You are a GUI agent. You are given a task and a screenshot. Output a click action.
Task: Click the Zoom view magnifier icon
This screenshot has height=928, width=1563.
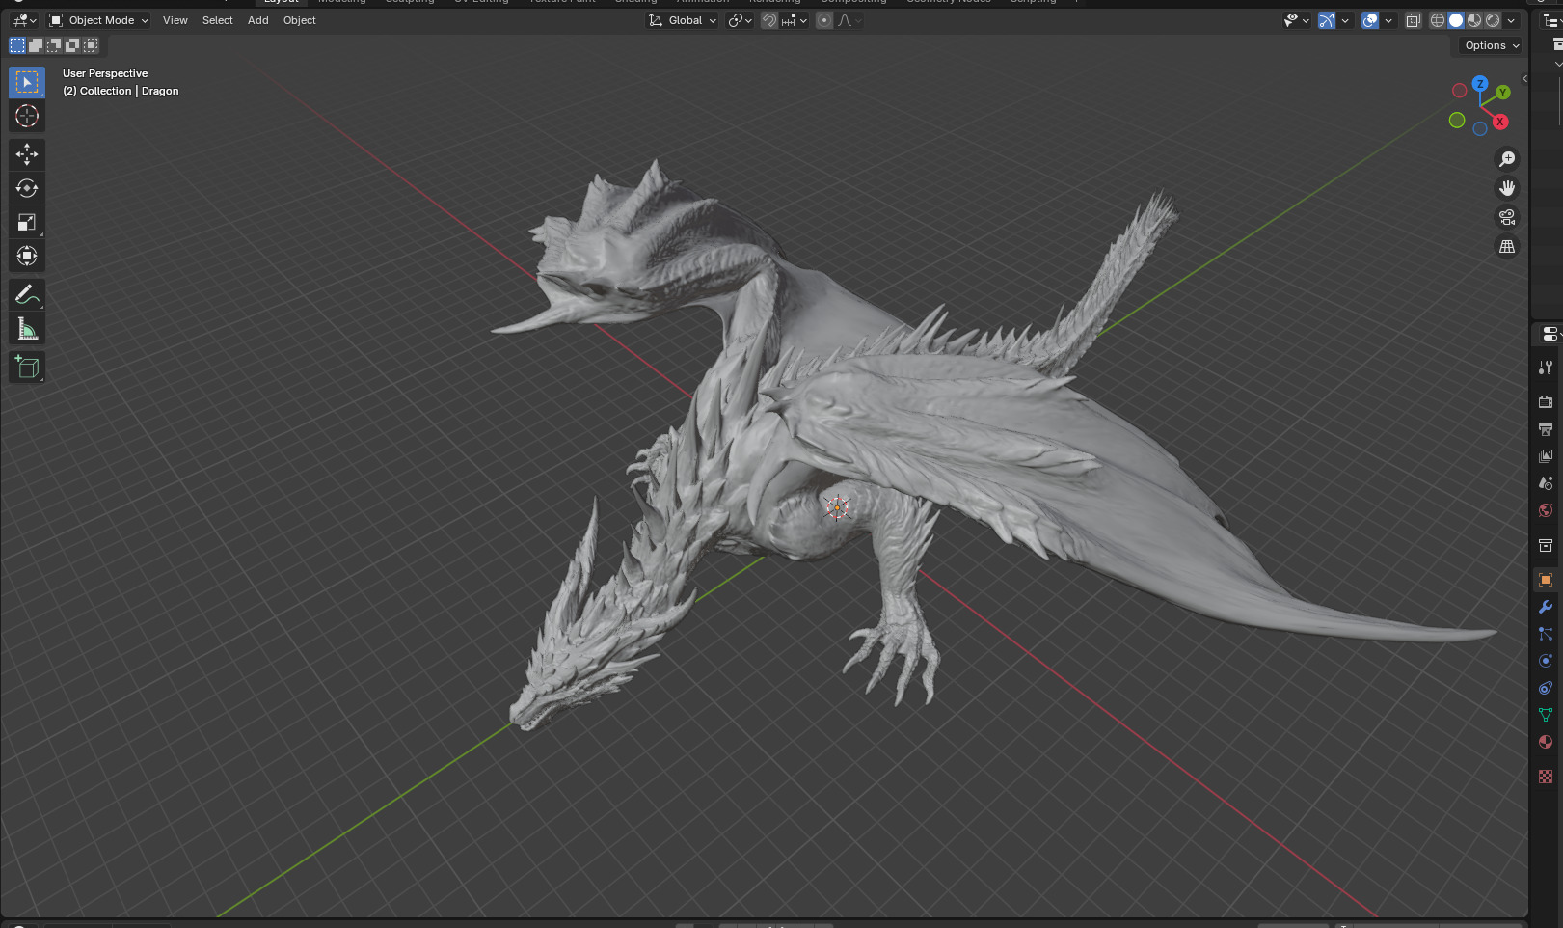point(1507,159)
